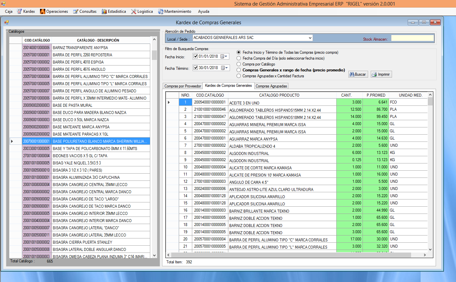Open the Kardex menu
Screen dimensions: 456x282
pos(26,11)
